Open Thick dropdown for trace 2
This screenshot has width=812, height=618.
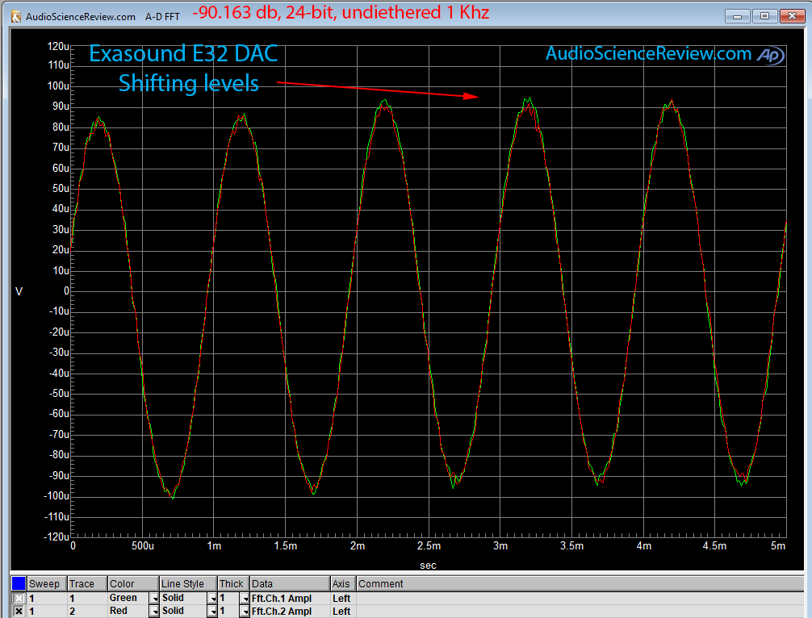[245, 612]
